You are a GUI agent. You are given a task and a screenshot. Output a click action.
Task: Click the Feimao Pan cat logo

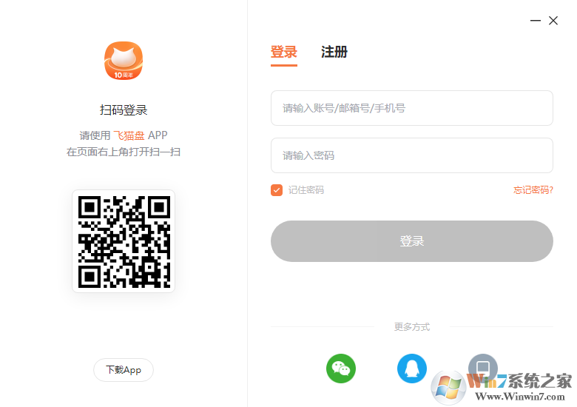pyautogui.click(x=124, y=61)
